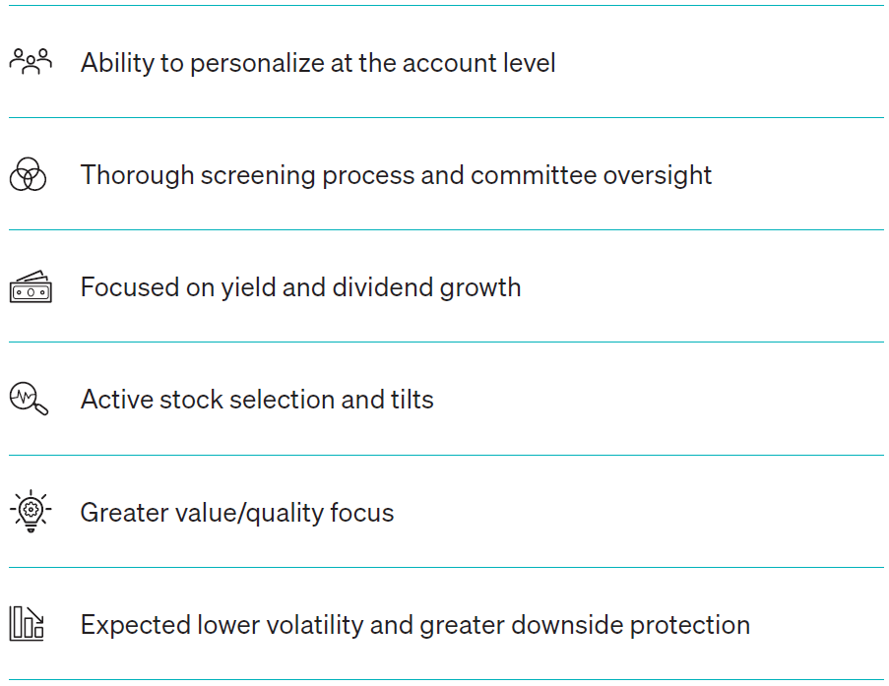Click the word 'personalize' in first row
Image resolution: width=889 pixels, height=686 pixels.
click(257, 63)
